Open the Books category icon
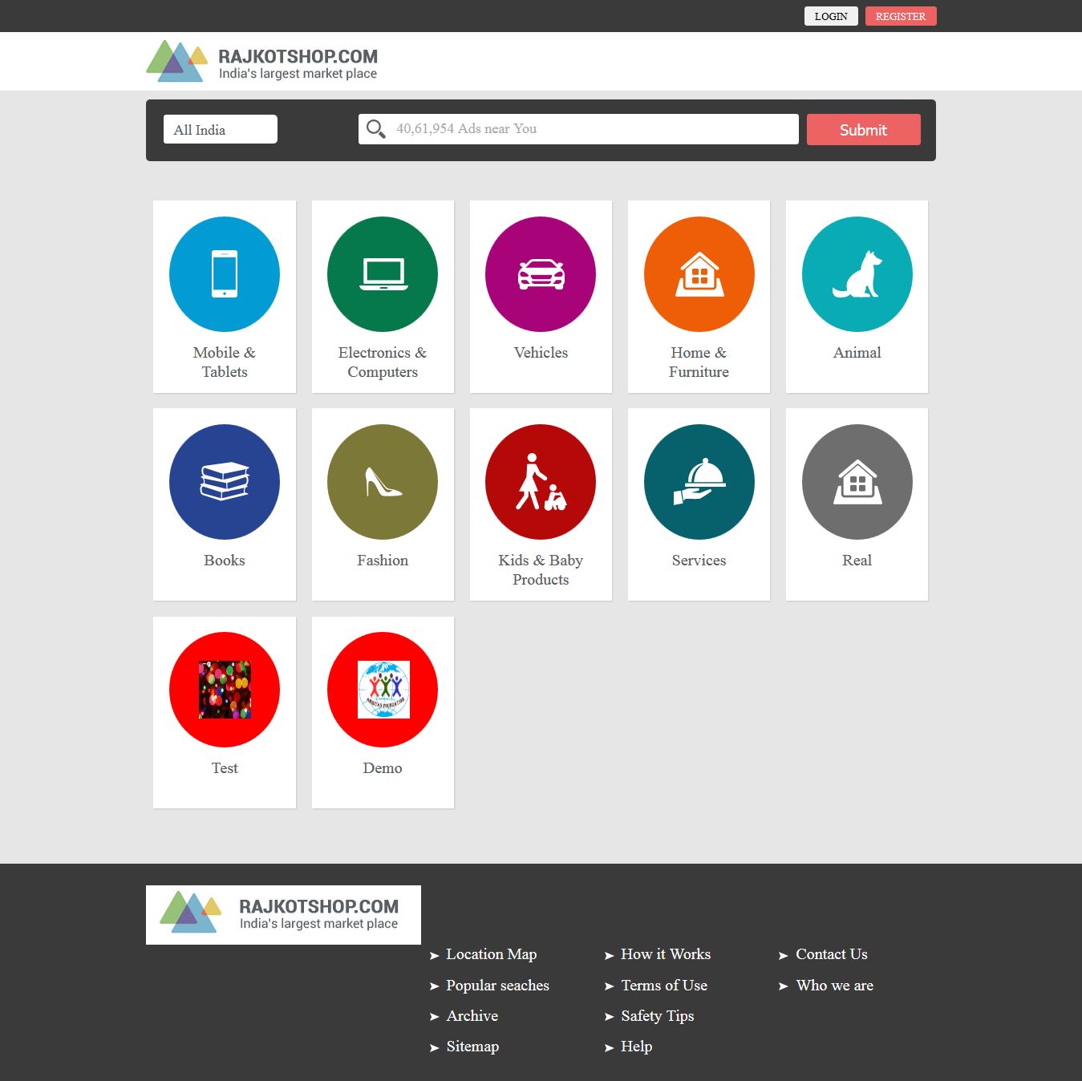 (225, 482)
